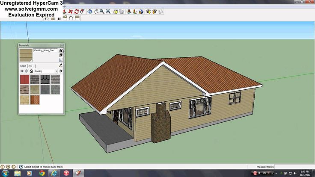315x177 pixels.
Task: Choose the orange Spanish tile roofing swatch
Action: tap(35, 100)
